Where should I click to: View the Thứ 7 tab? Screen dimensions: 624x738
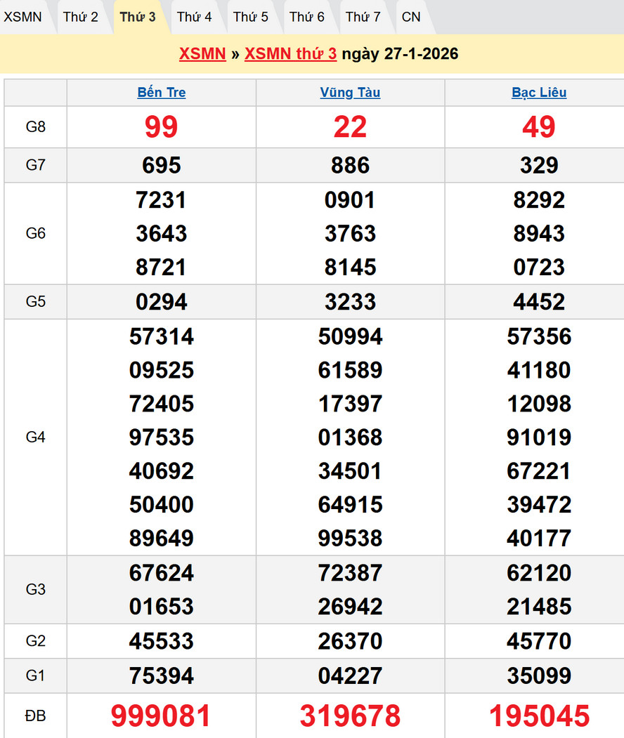(x=363, y=17)
